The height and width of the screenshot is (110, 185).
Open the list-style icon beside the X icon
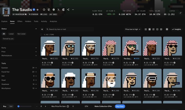tap(63, 10)
